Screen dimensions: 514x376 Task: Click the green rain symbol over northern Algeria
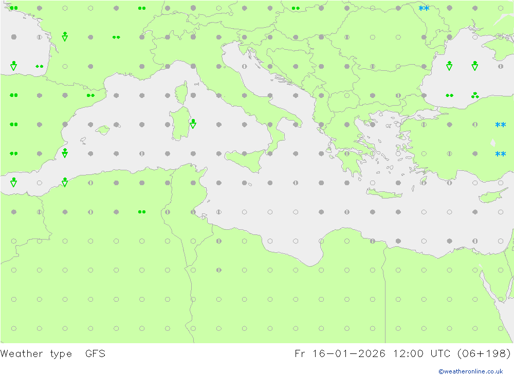[x=142, y=212]
